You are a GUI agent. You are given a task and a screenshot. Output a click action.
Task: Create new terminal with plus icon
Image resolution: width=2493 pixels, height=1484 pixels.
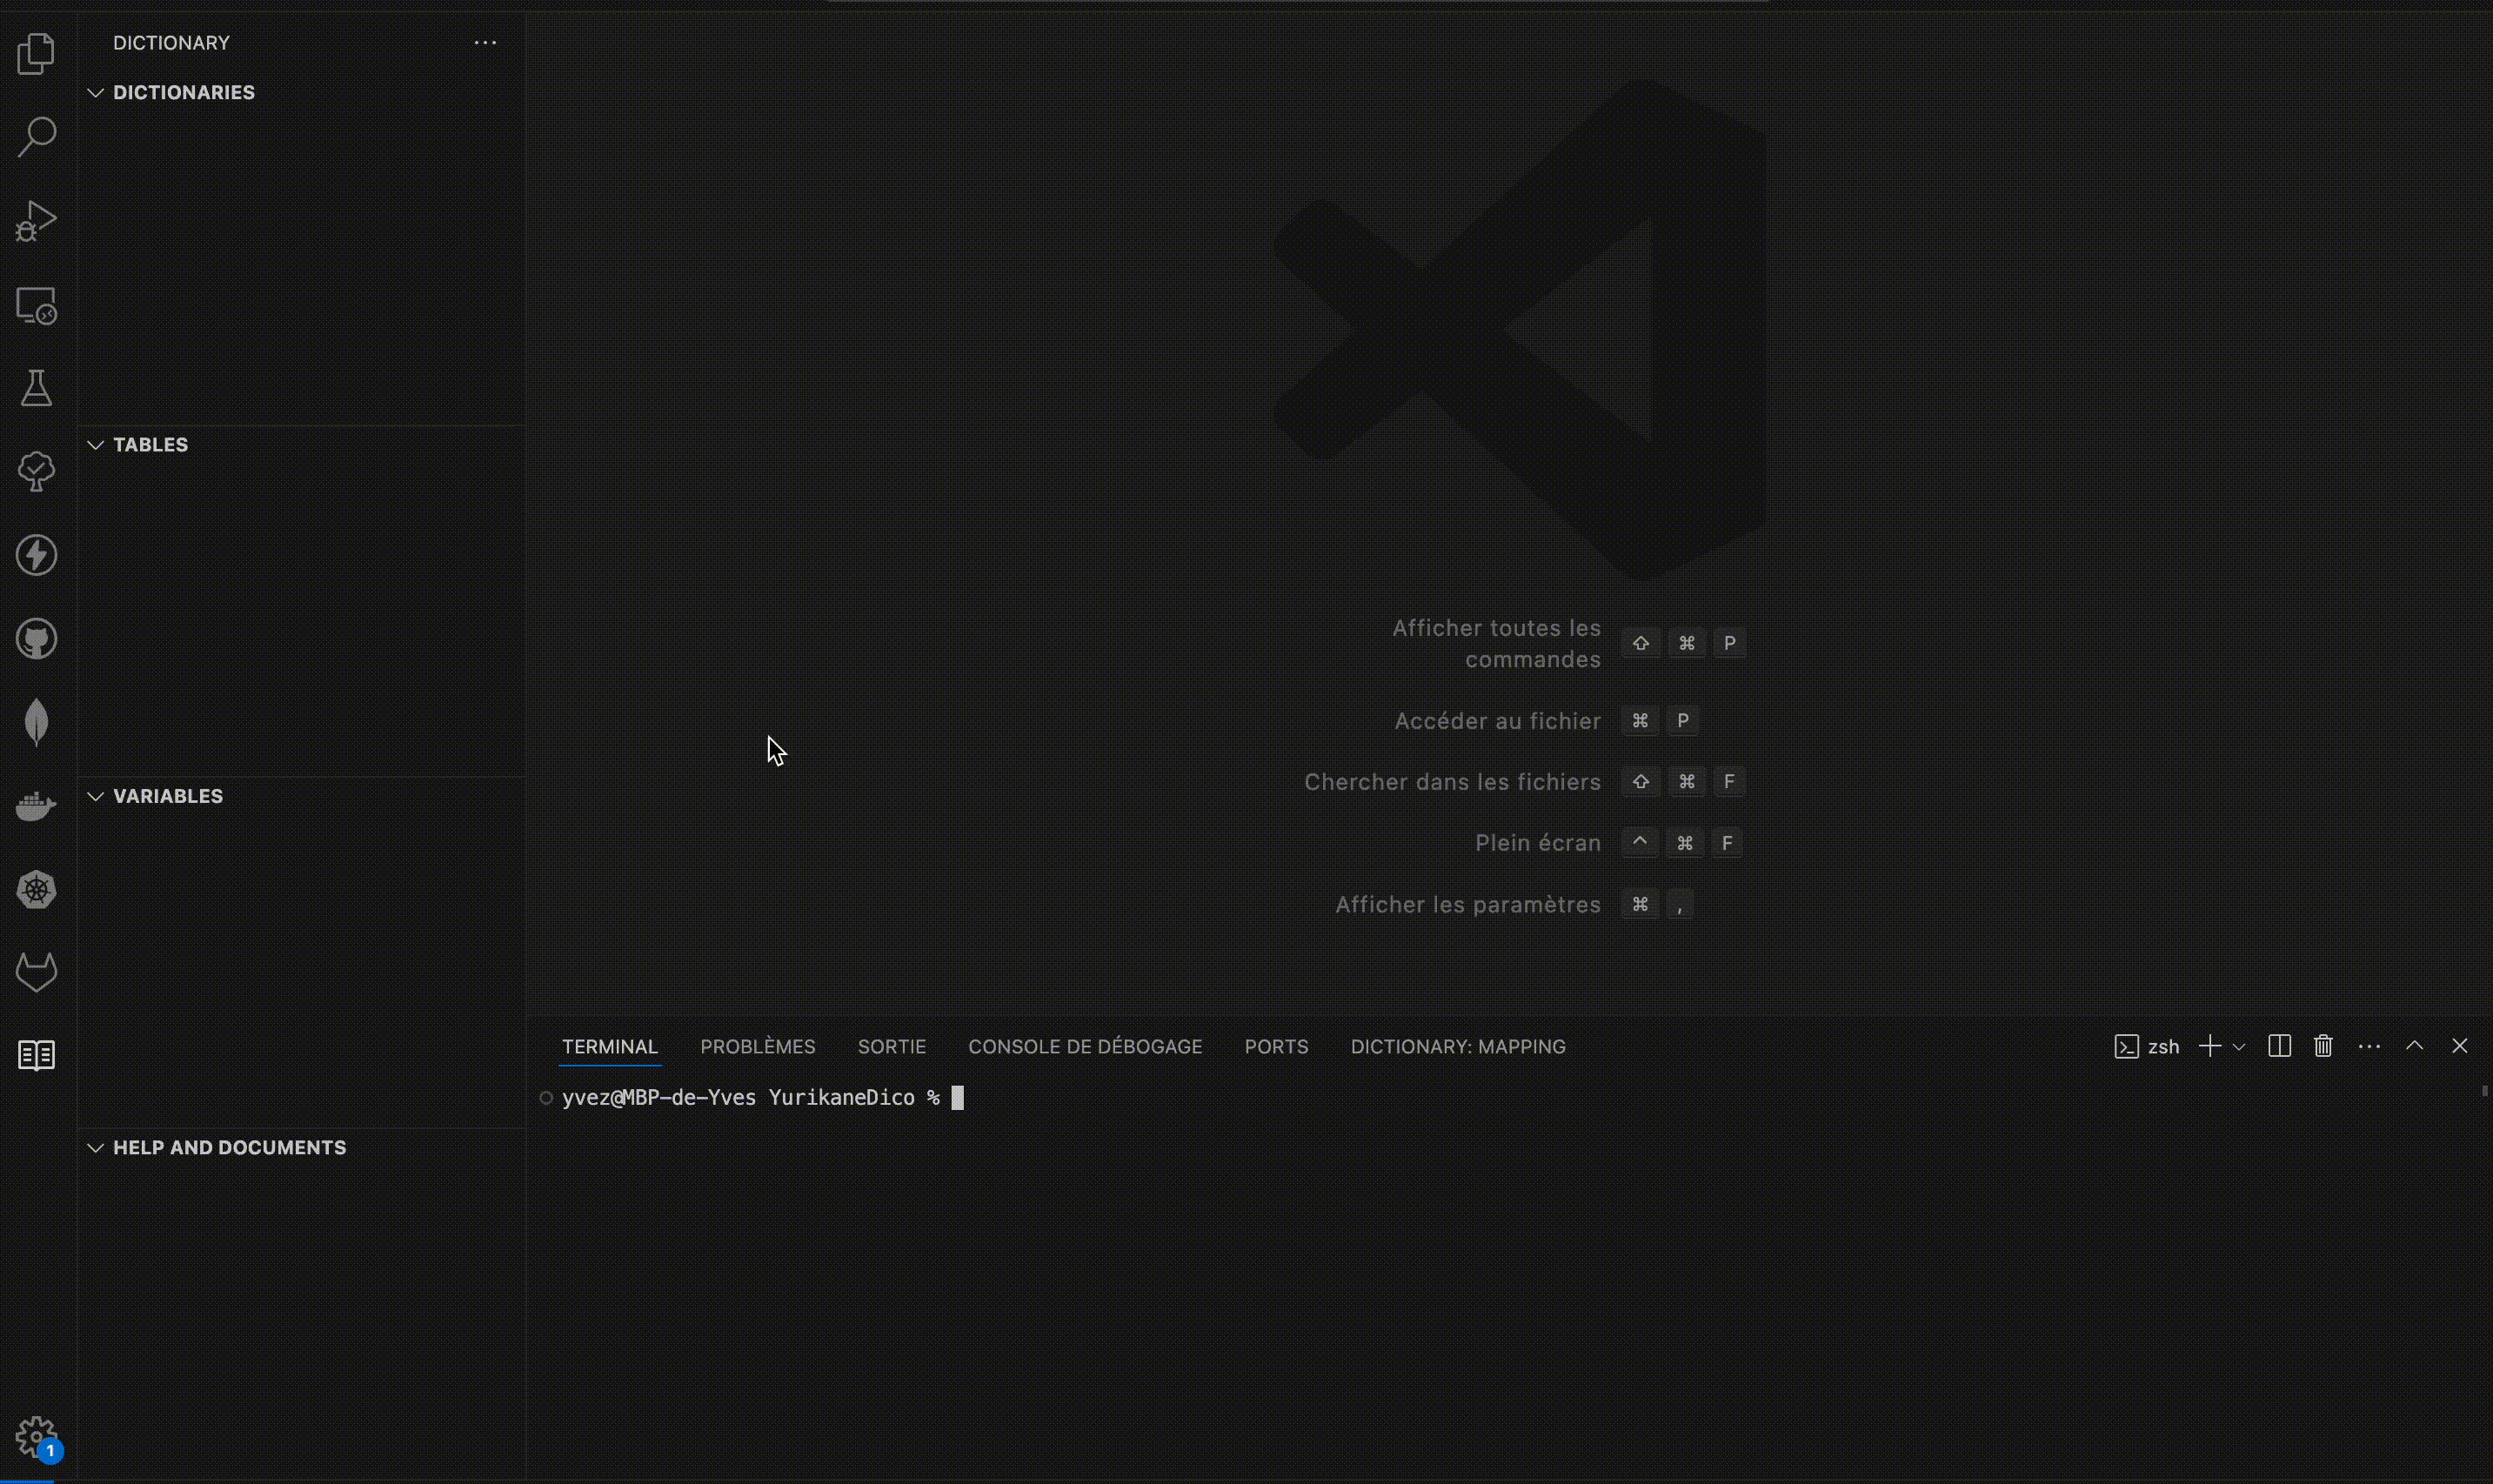(2210, 1046)
